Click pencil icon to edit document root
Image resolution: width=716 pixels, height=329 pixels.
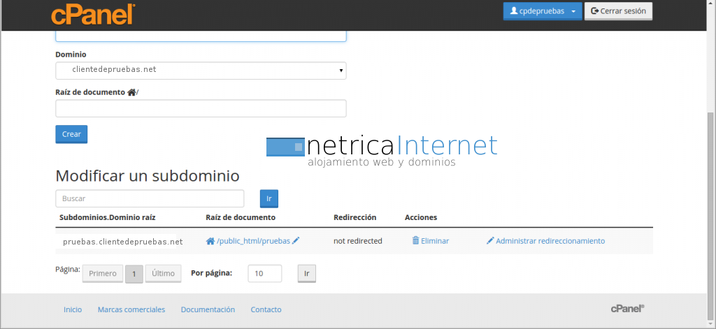point(296,240)
